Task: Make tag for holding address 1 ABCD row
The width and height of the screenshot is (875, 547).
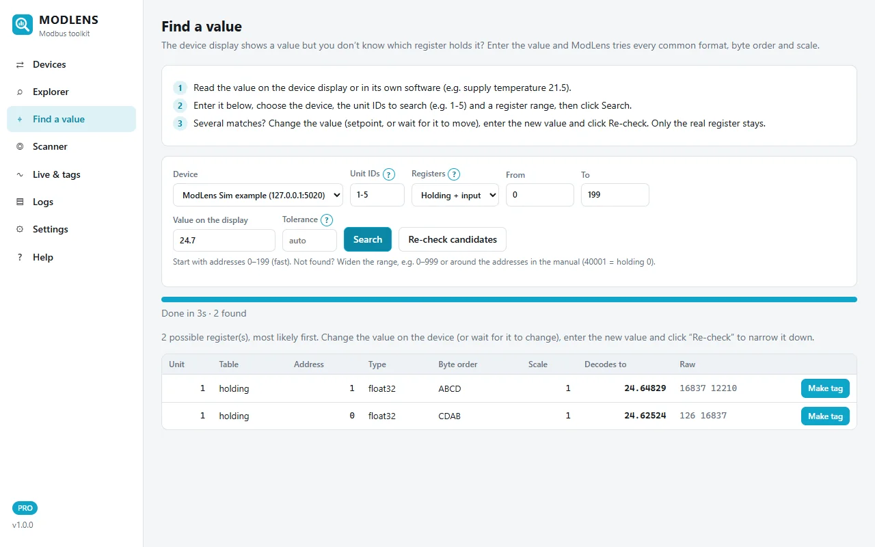Action: (825, 388)
